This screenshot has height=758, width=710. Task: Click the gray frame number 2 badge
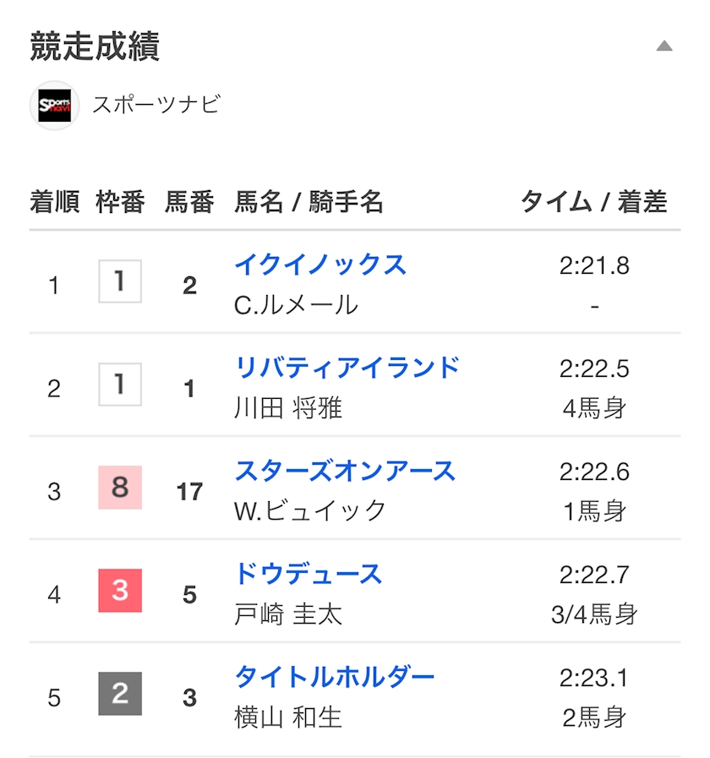120,694
